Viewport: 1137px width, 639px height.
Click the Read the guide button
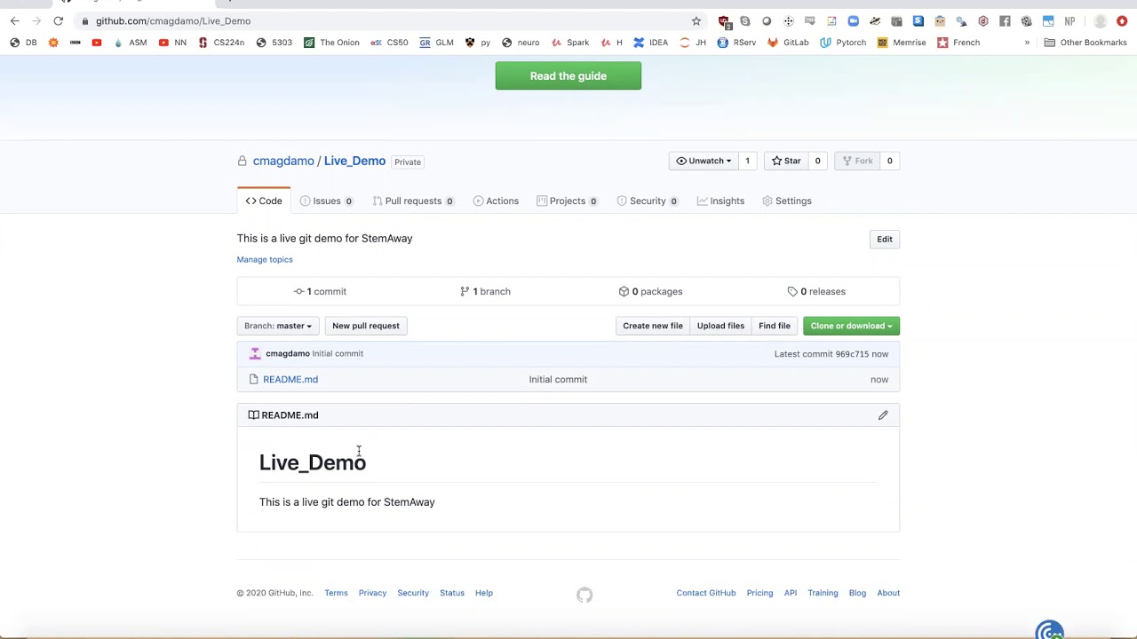568,76
